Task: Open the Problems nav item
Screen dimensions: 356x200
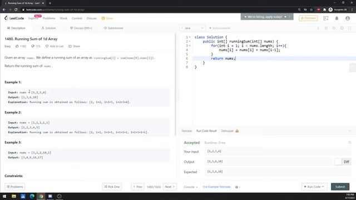Action: point(49,18)
